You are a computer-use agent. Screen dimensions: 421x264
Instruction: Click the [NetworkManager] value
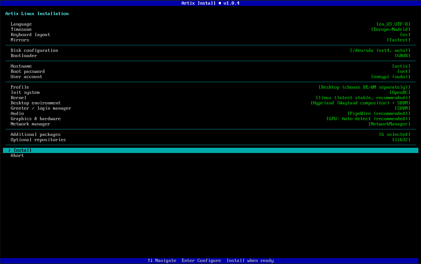click(389, 124)
